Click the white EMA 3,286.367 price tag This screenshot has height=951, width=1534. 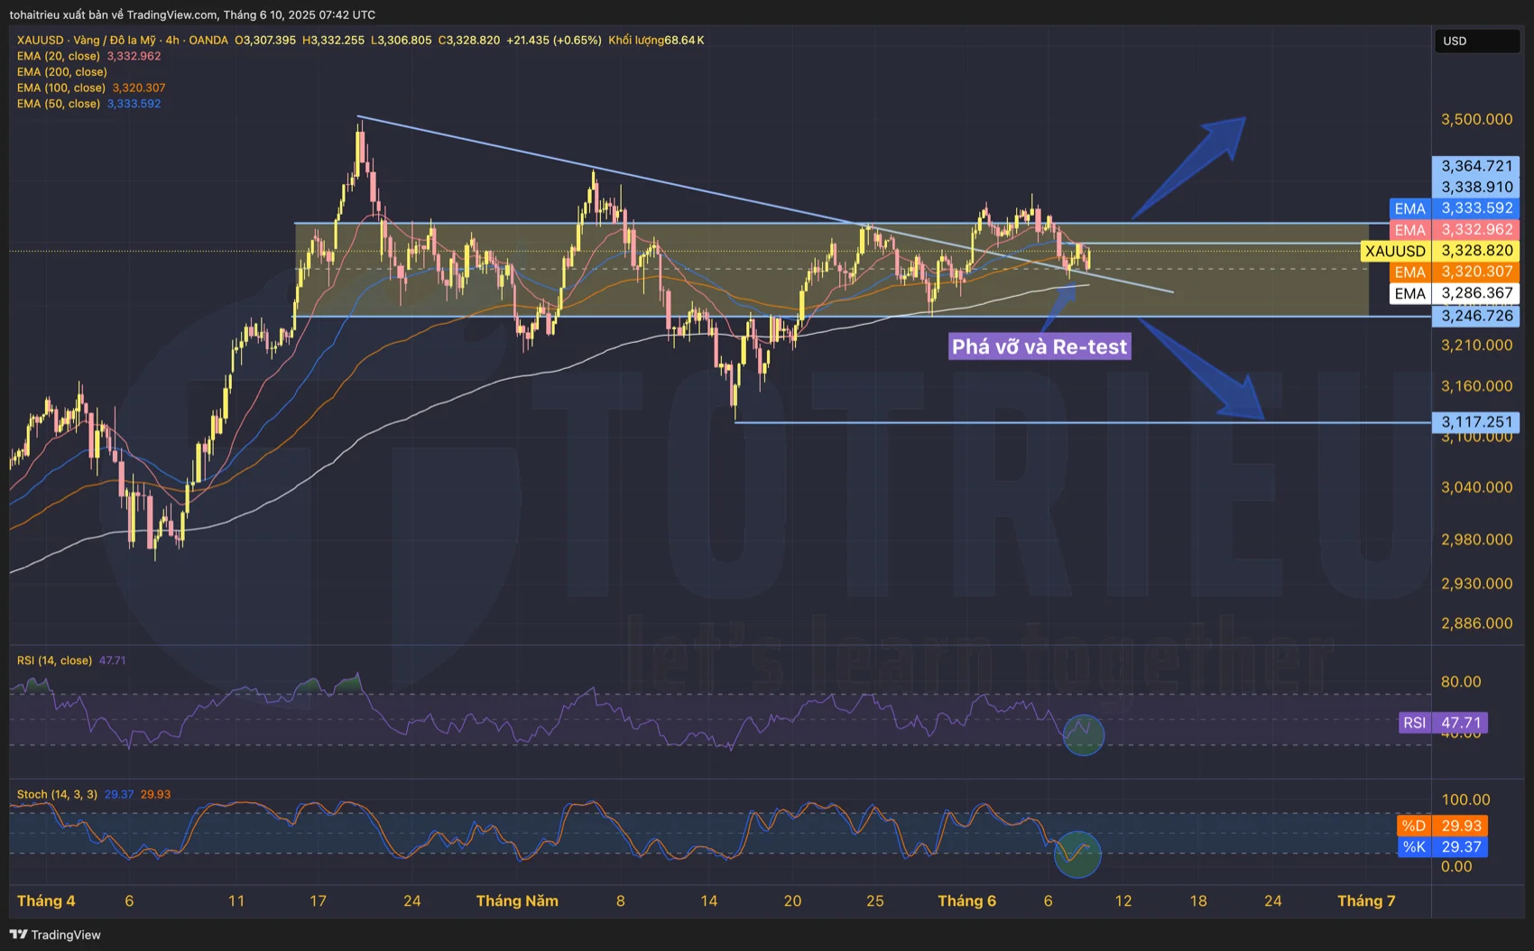(1455, 293)
